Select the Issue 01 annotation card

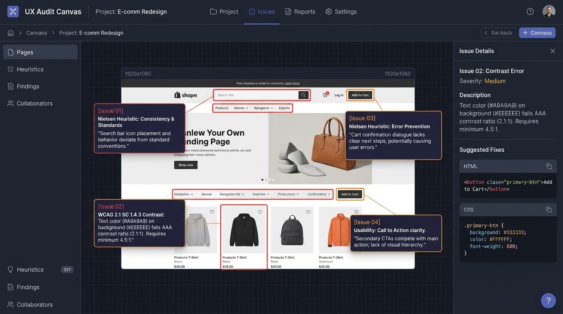click(140, 128)
